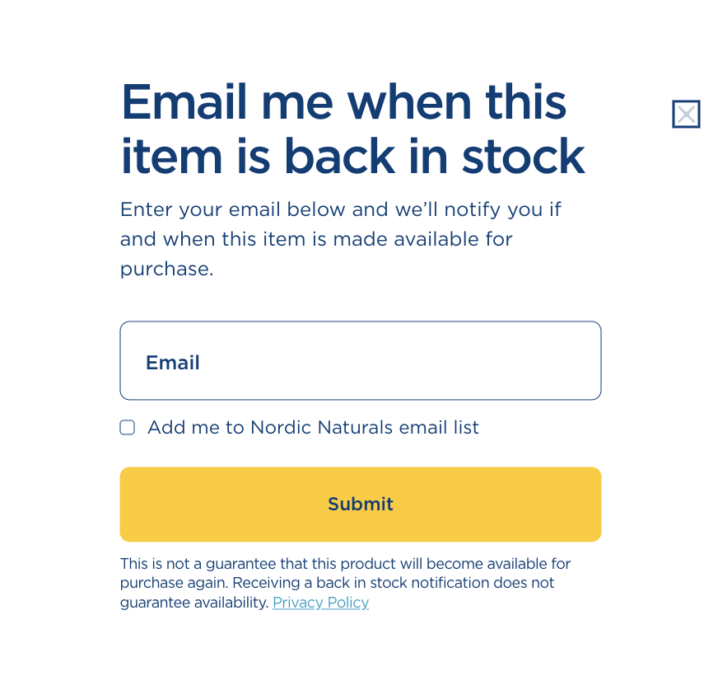This screenshot has width=718, height=676.
Task: Close the back in stock dialog
Action: pyautogui.click(x=686, y=115)
